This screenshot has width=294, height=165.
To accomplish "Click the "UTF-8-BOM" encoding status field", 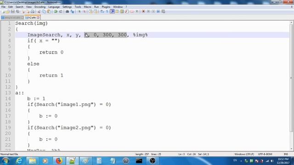I will pos(265,154).
